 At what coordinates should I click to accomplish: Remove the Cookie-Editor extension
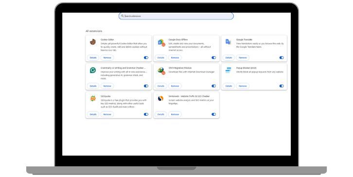[x=107, y=58]
